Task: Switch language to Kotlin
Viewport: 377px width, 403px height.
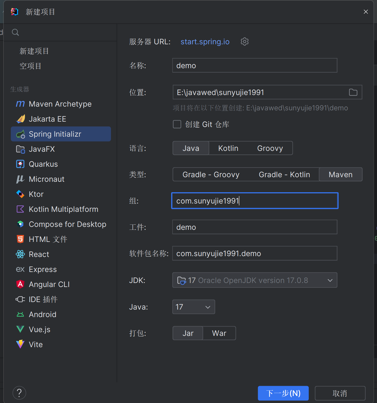Action: tap(228, 148)
